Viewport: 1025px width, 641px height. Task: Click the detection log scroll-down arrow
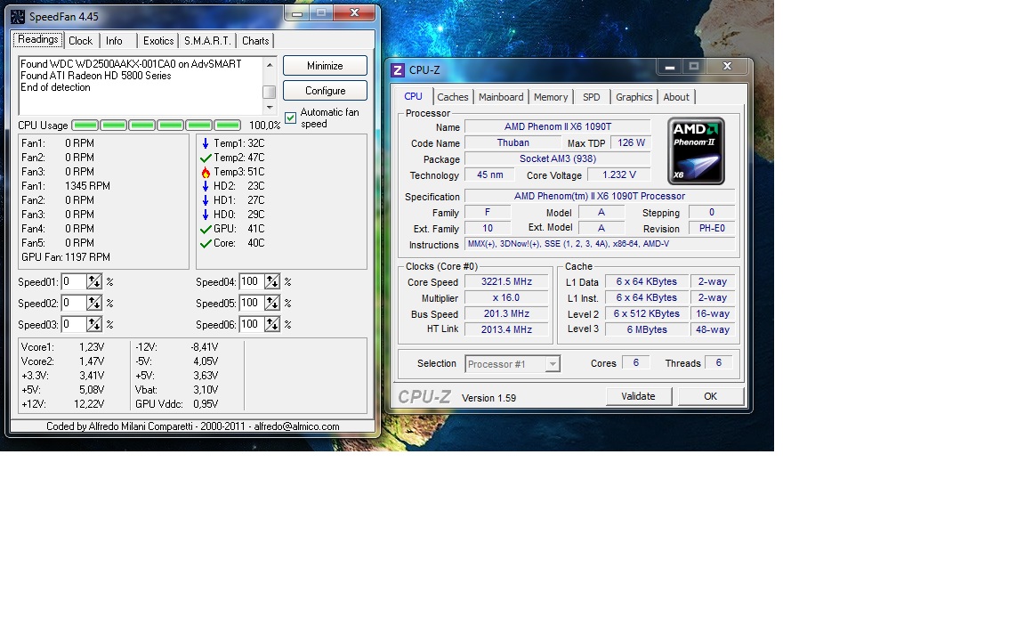[x=270, y=107]
